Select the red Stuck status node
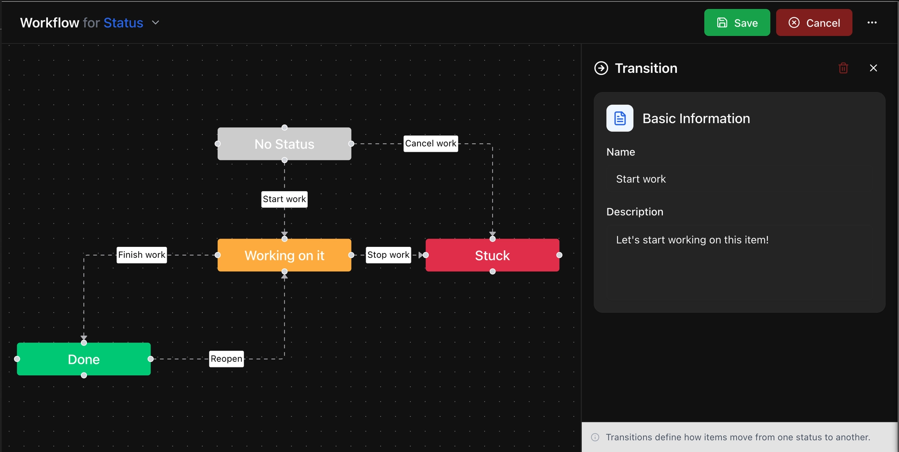 (x=492, y=255)
